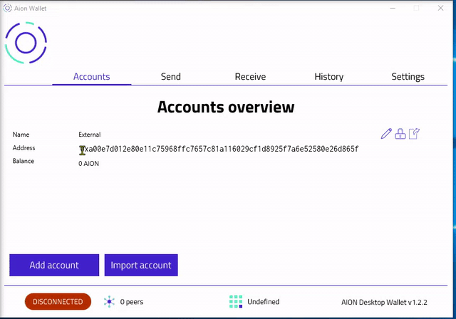Click the Address field label
Screen dimensions: 456x319
tap(24, 148)
